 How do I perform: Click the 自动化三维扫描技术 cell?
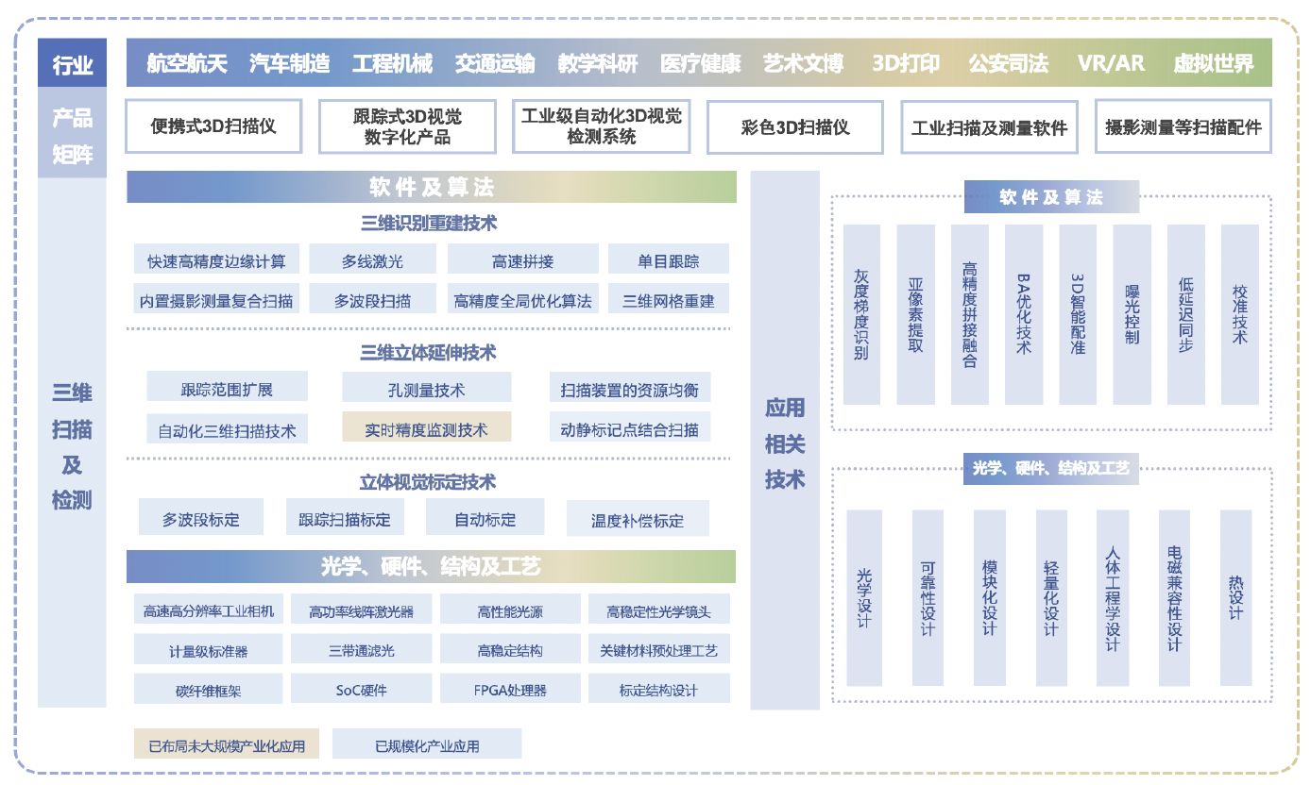click(227, 428)
